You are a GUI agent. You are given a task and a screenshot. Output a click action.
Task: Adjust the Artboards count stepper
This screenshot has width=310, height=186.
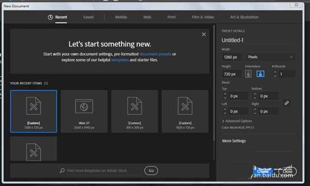[x=275, y=74]
